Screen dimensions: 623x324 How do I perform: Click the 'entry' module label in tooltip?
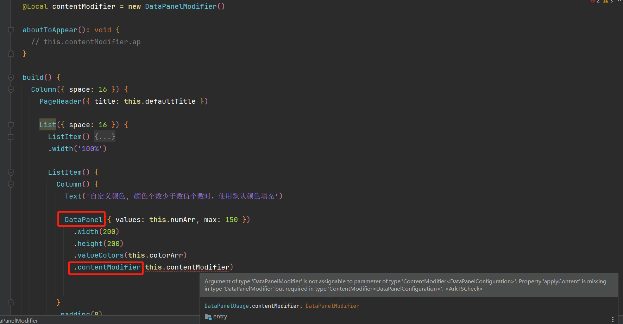tap(220, 317)
